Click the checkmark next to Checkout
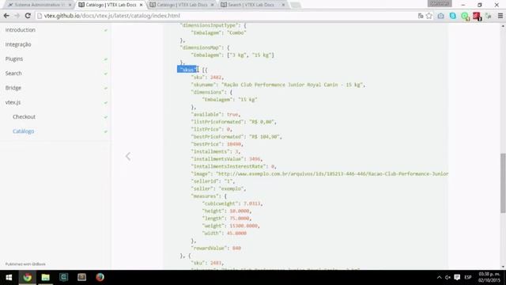Viewport: 506px width, 285px height. [x=105, y=117]
